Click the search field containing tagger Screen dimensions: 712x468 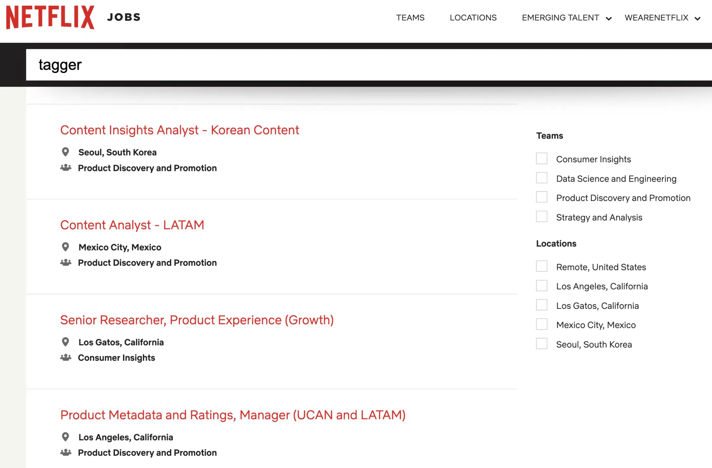point(209,65)
